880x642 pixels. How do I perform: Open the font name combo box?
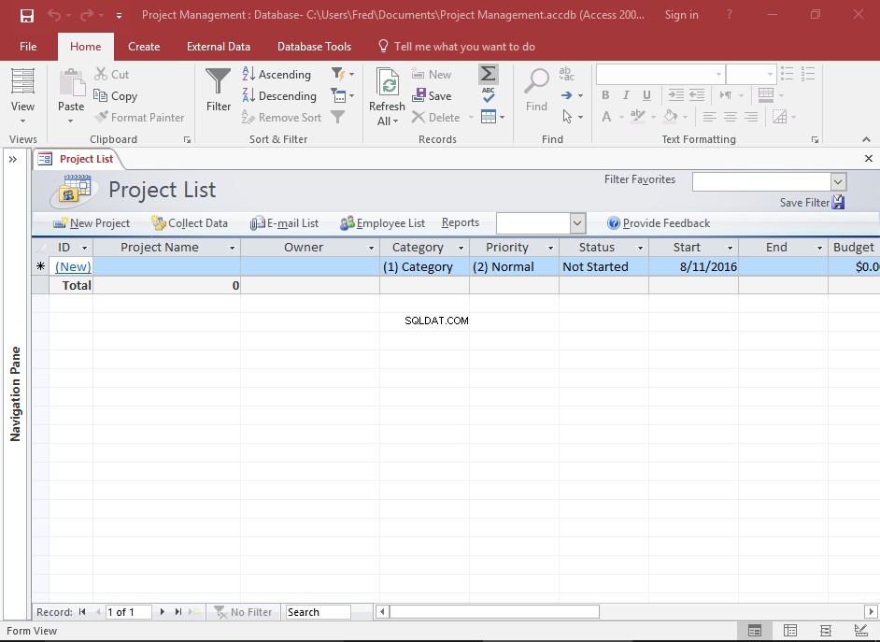(x=660, y=74)
